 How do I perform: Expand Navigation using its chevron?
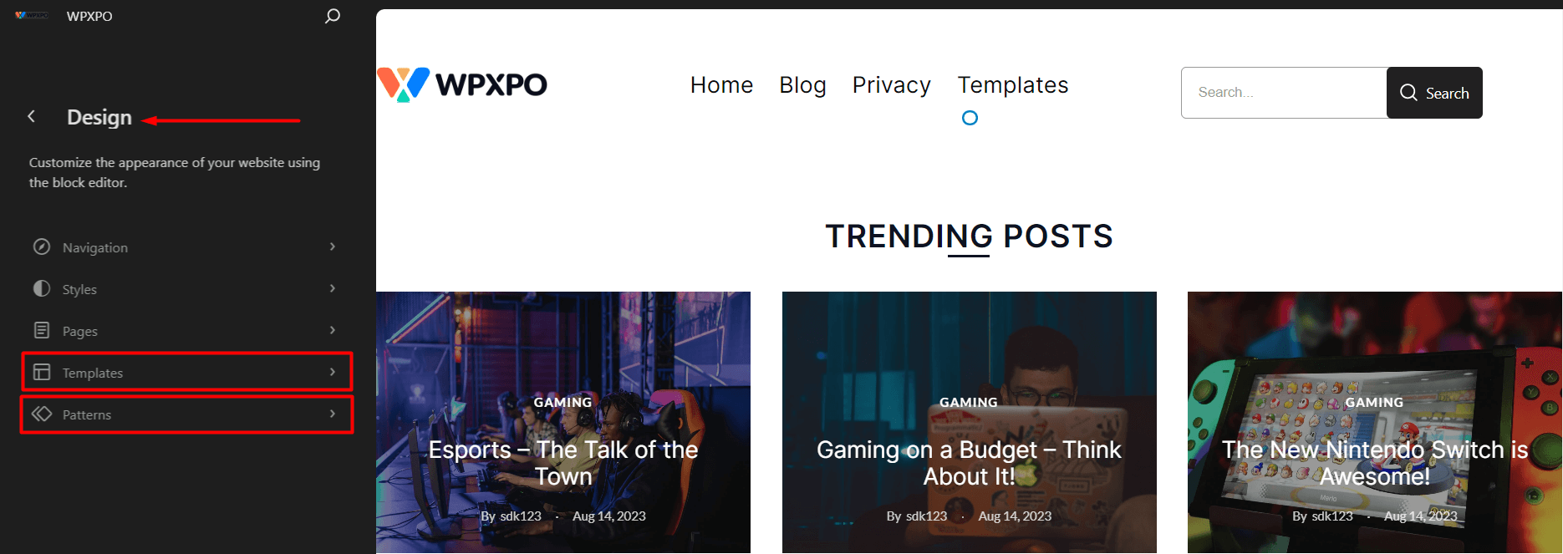pos(333,247)
